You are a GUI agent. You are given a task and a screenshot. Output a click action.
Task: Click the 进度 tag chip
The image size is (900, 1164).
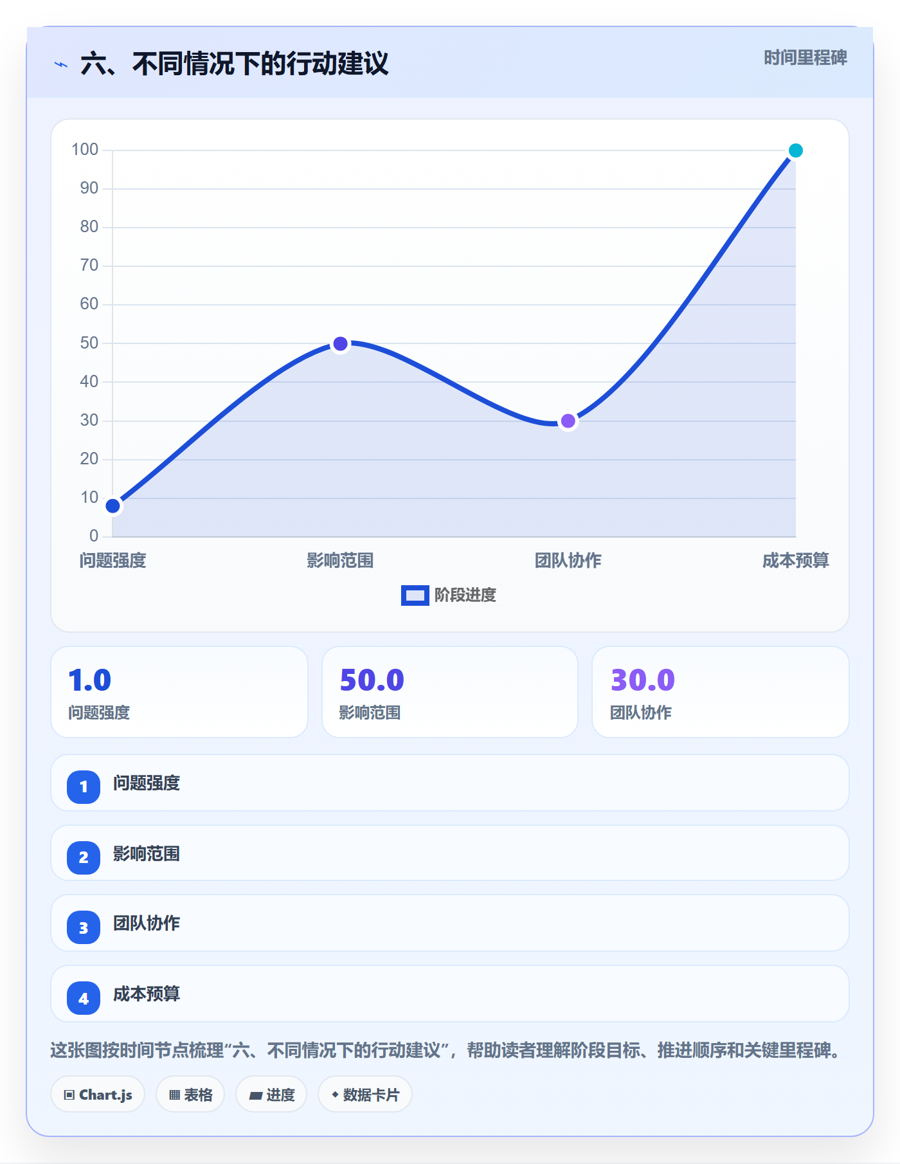(271, 1095)
